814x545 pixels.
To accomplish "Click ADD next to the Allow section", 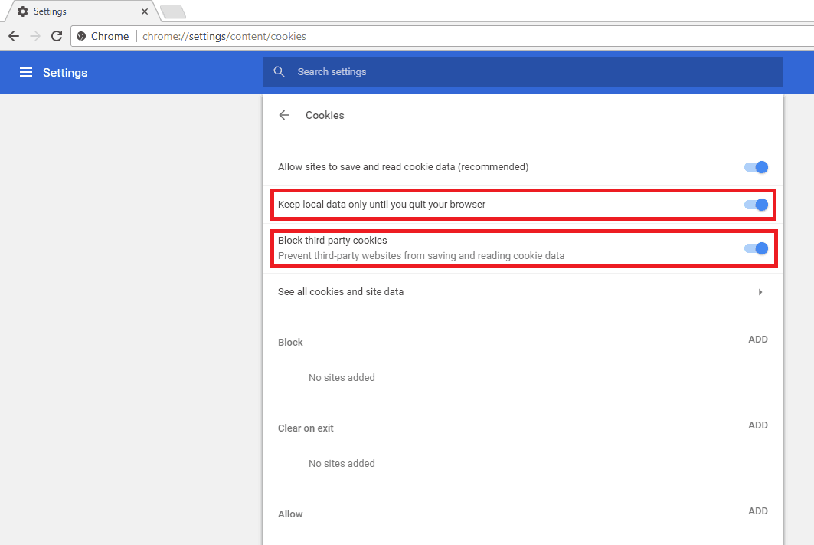I will (757, 511).
